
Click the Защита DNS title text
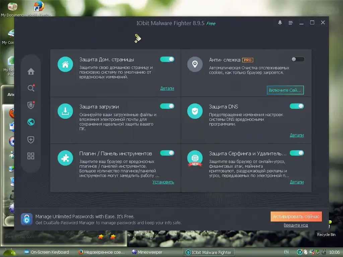coord(223,107)
